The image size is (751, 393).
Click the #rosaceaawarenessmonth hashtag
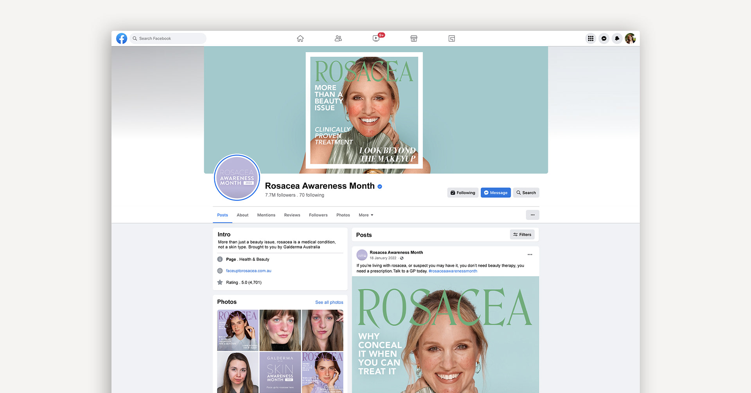pos(453,271)
